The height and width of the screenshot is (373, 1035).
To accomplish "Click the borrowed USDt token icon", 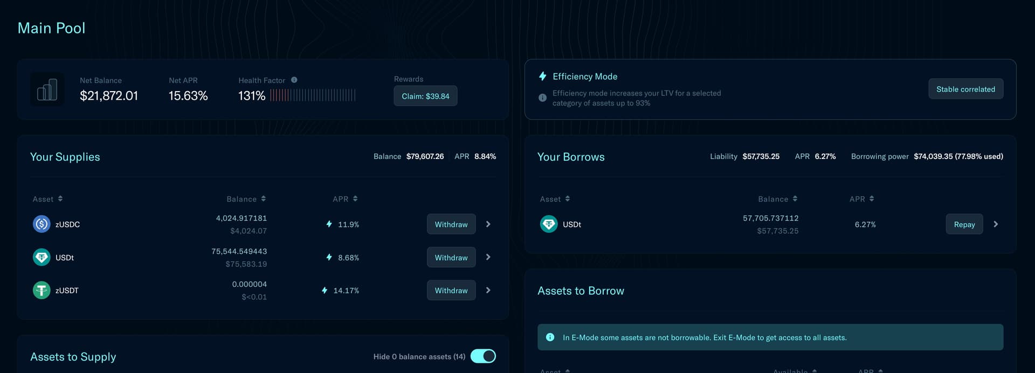I will point(549,224).
